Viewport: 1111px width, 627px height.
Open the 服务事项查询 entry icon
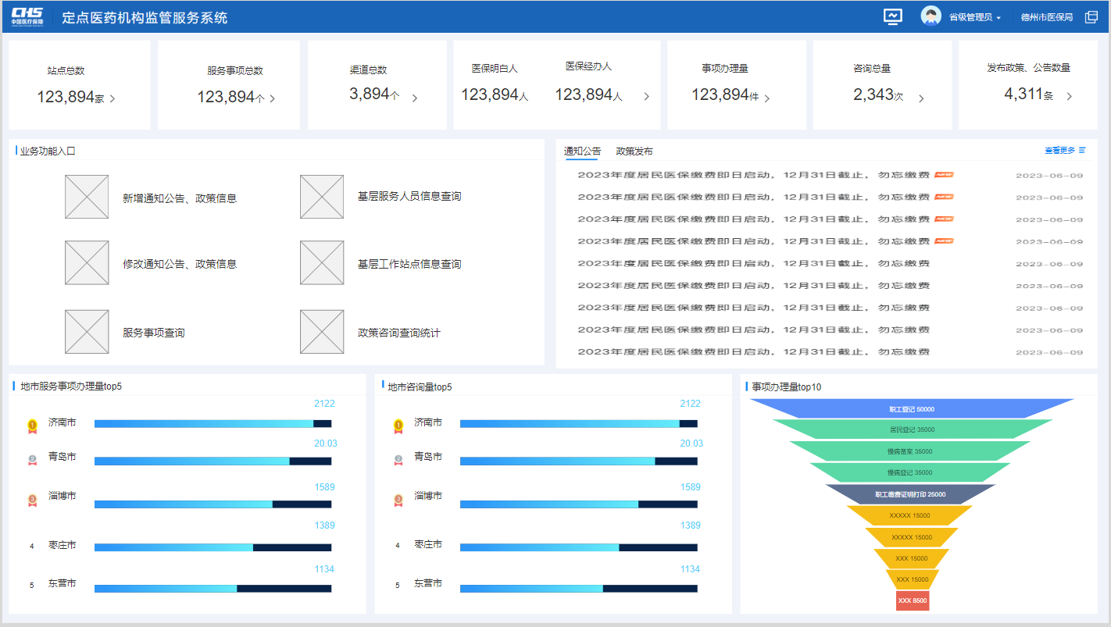[x=87, y=332]
